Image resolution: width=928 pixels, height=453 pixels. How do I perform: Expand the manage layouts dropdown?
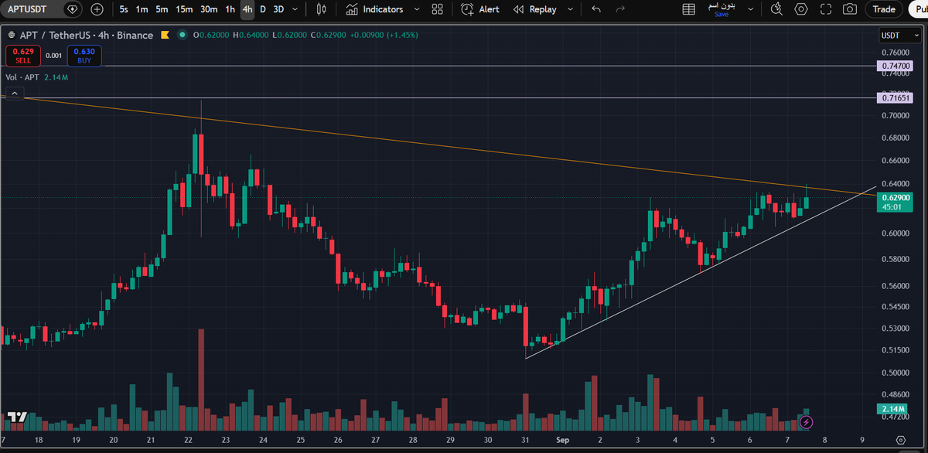pos(752,9)
